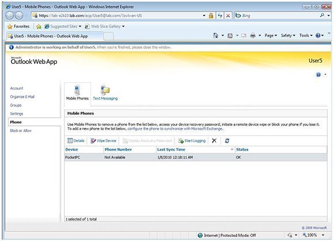The image size is (334, 241).
Task: Click the Home toolbar icon
Action: 215,36
